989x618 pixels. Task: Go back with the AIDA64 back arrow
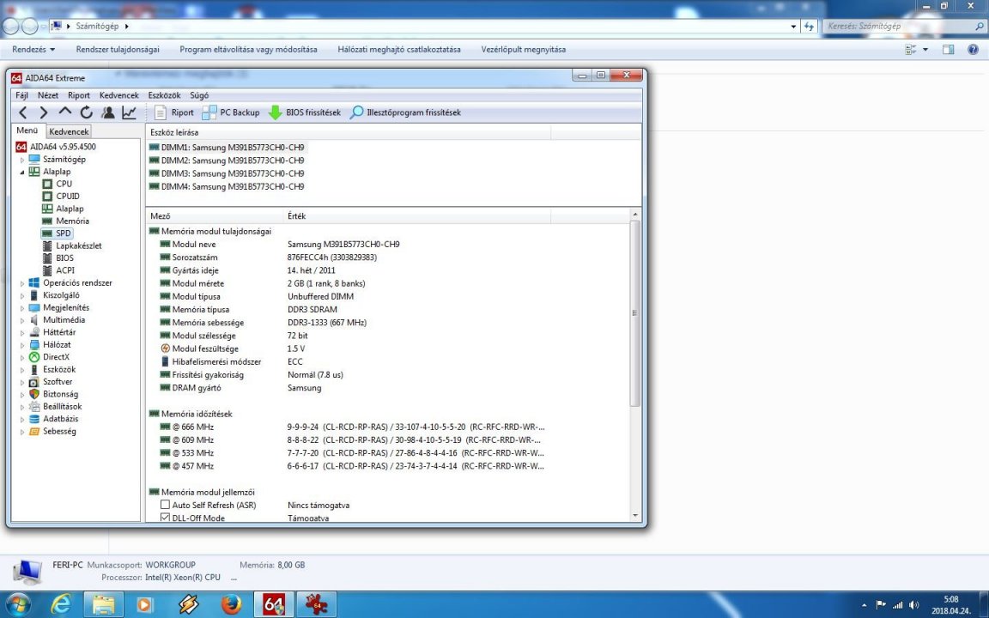click(x=23, y=113)
